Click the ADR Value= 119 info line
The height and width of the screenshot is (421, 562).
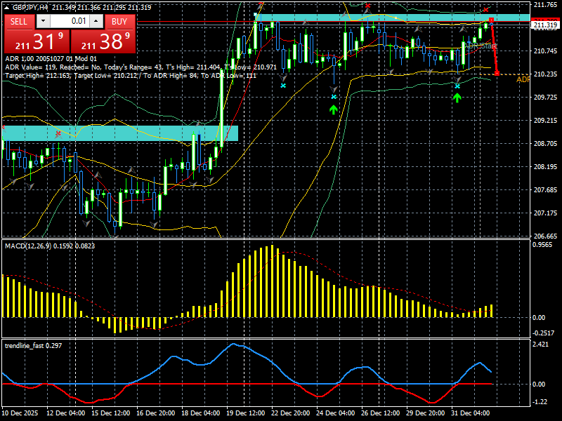point(141,67)
